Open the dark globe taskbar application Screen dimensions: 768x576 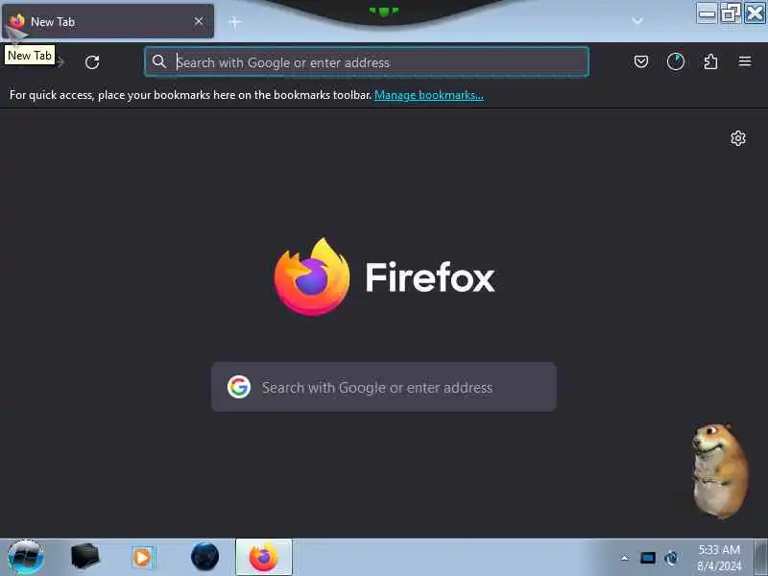(204, 557)
